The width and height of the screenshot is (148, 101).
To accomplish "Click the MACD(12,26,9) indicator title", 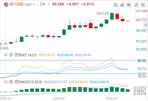I will [x=30, y=82].
